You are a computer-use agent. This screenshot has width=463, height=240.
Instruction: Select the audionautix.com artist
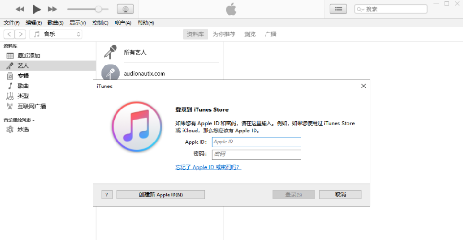tap(160, 72)
